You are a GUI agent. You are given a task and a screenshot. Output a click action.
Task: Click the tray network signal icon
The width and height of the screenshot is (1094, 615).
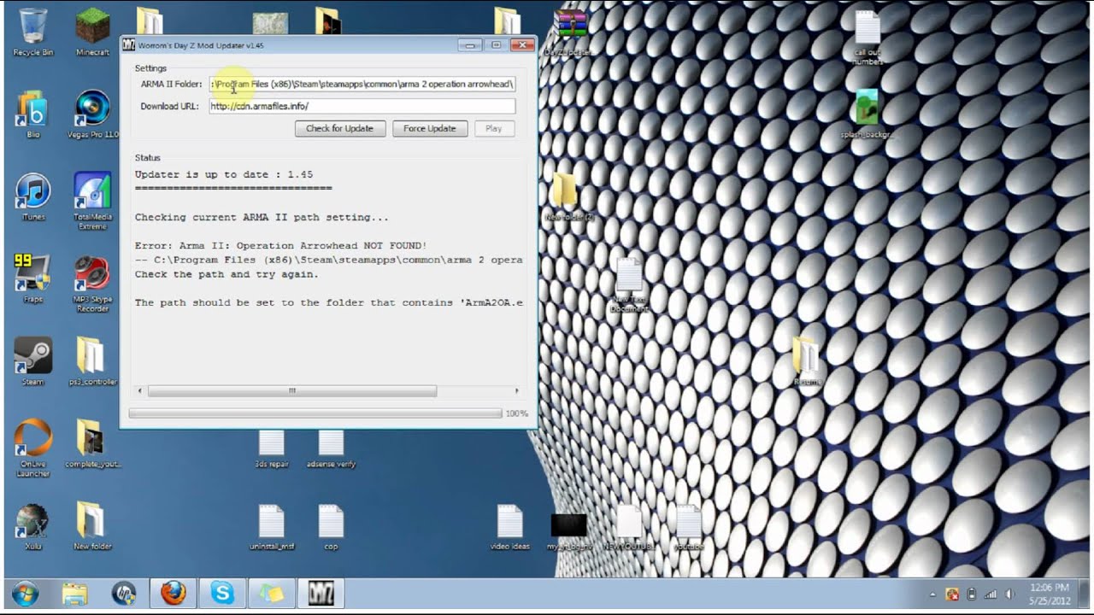pyautogui.click(x=991, y=594)
